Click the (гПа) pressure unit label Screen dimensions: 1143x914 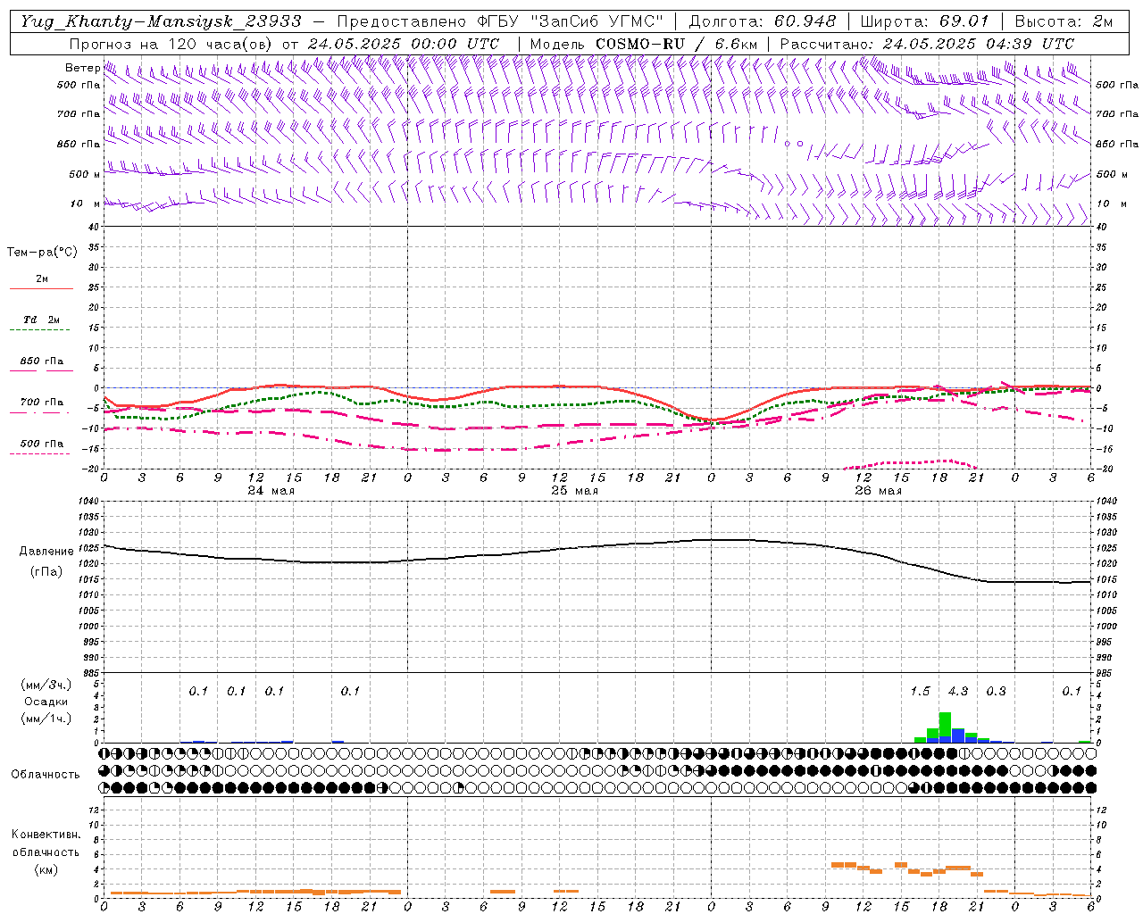coord(46,572)
